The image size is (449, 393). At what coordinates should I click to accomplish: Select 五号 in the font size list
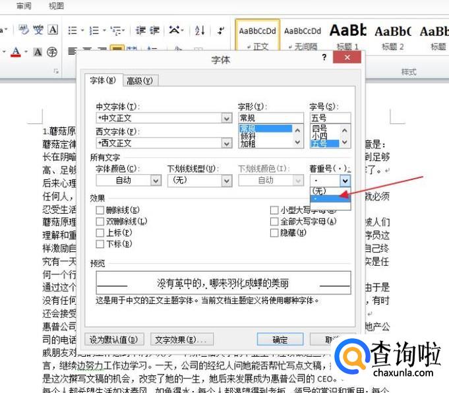(x=325, y=144)
